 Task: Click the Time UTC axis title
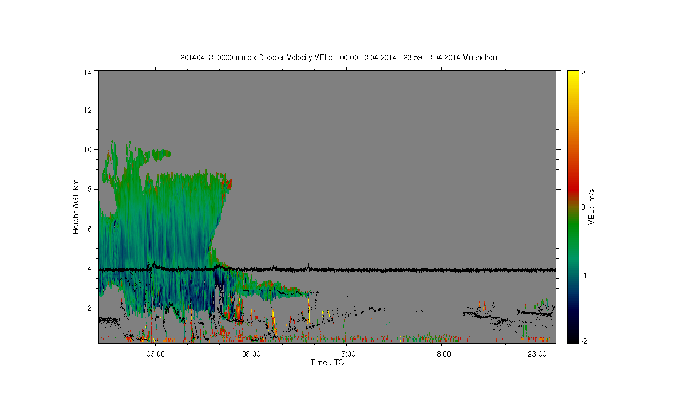pos(327,363)
